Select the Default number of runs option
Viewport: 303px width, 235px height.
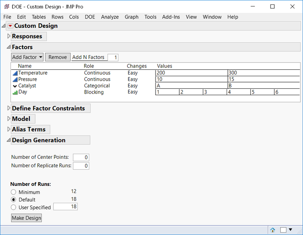(13, 200)
